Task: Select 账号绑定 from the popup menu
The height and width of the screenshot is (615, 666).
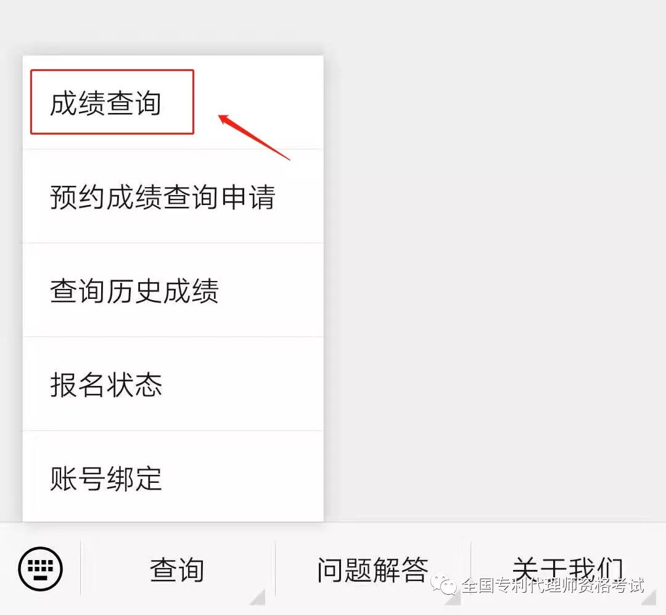Action: tap(173, 476)
